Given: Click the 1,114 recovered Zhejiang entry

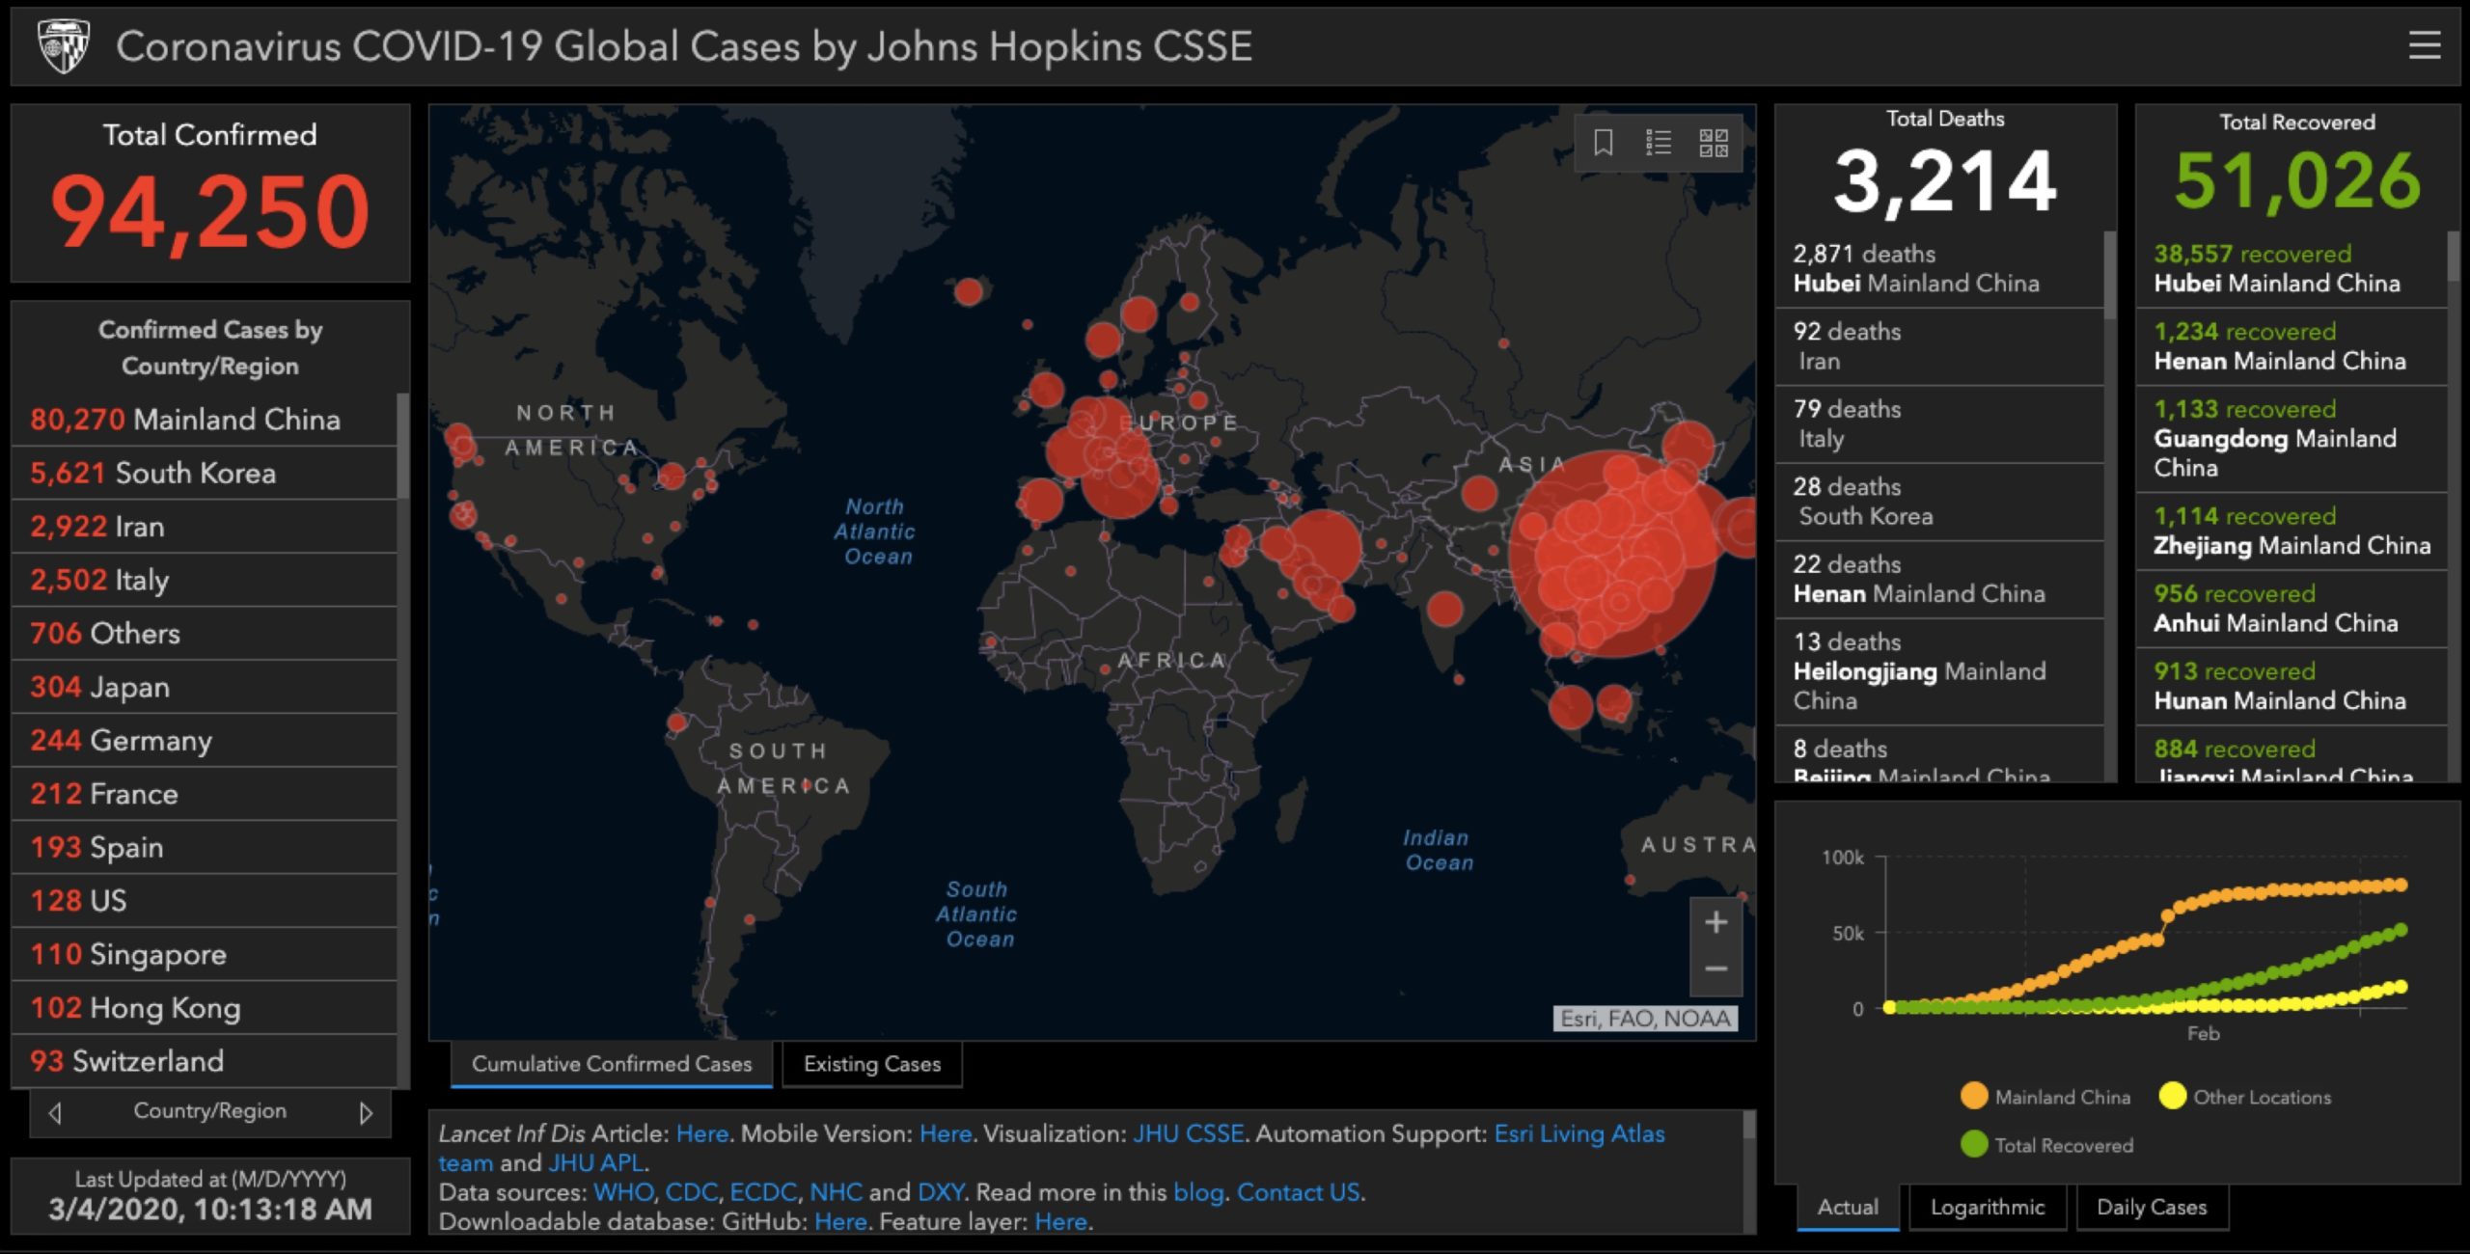Looking at the screenshot, I should tap(2292, 532).
